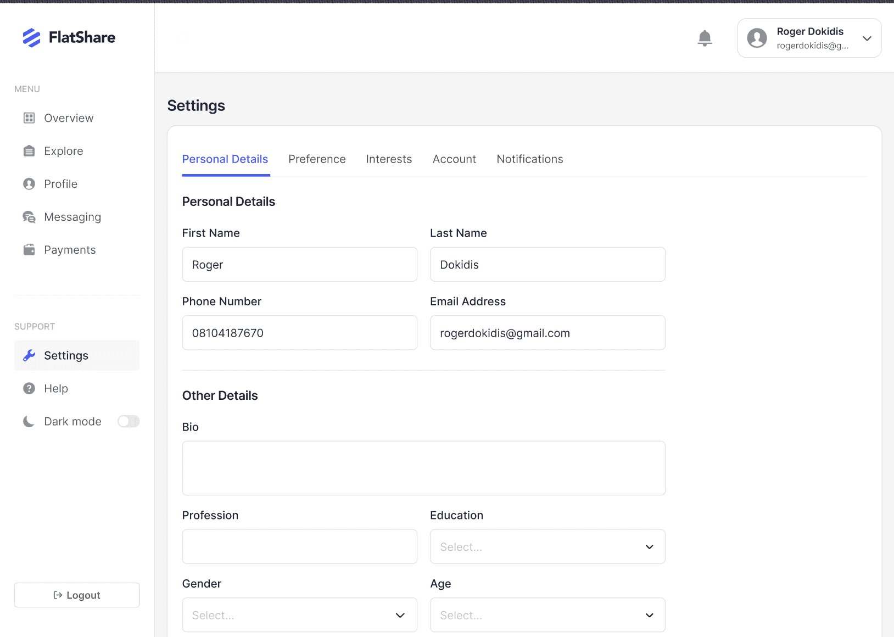Click the Personal Details section heading
Image resolution: width=894 pixels, height=637 pixels.
tap(228, 202)
